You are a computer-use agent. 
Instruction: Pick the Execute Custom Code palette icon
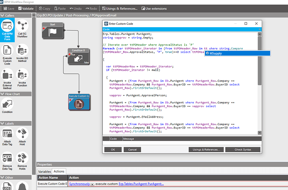pos(8,54)
